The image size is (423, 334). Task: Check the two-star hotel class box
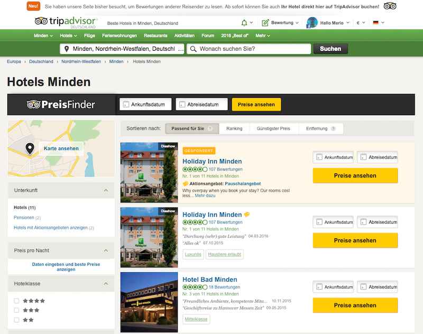click(x=16, y=320)
